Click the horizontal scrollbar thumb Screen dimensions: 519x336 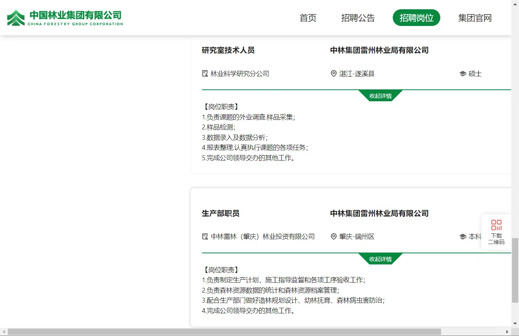click(224, 332)
